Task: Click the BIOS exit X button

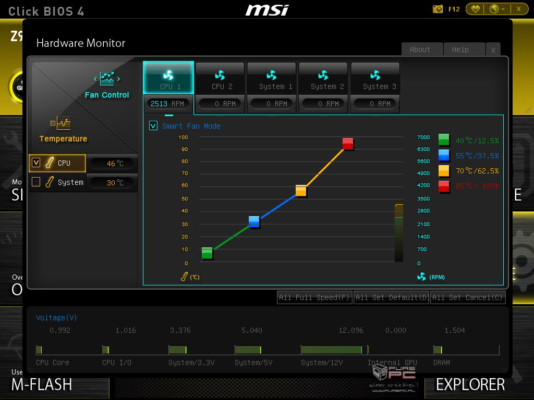Action: 519,9
